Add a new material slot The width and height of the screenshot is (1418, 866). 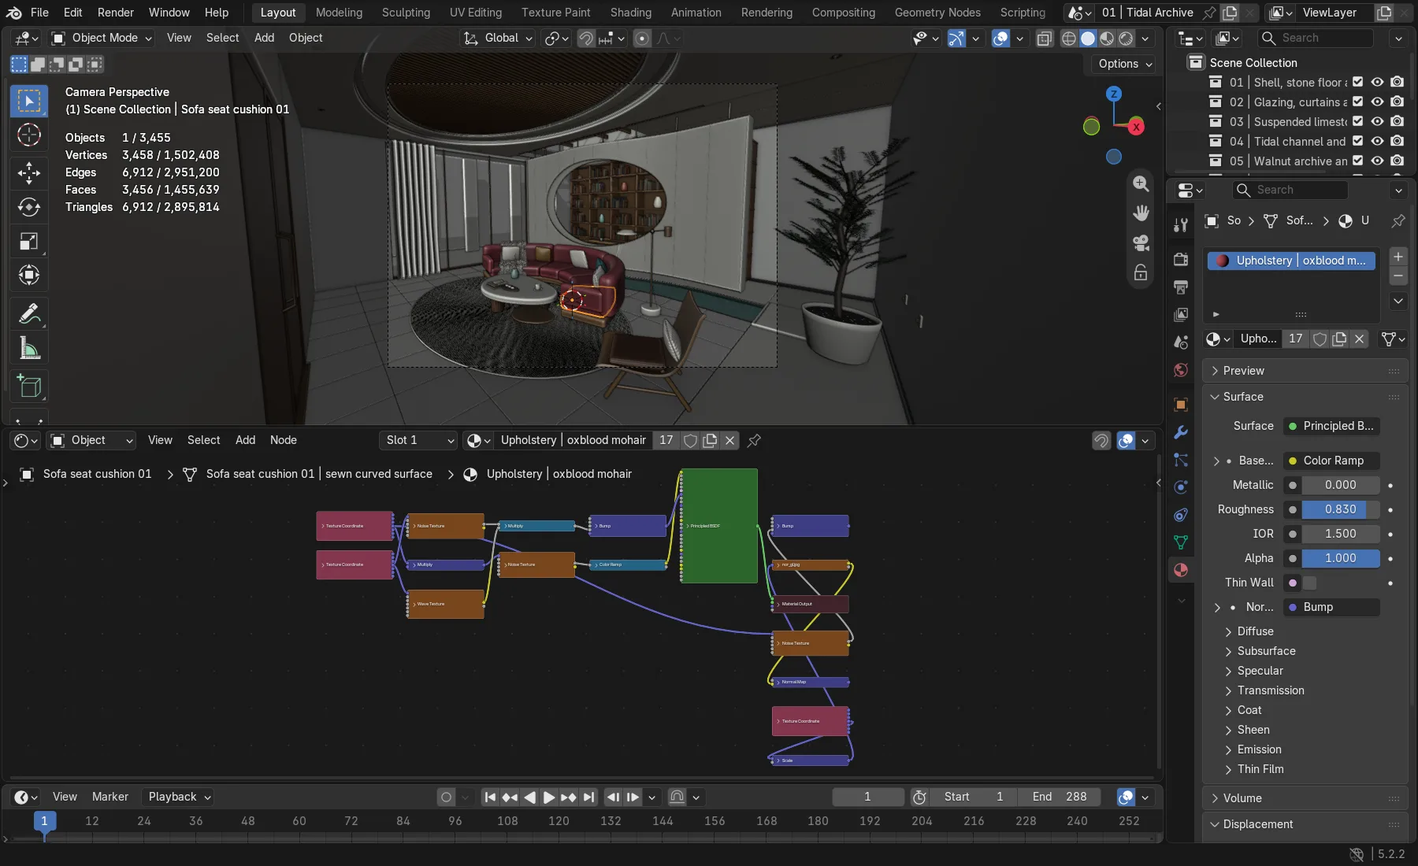point(1398,257)
